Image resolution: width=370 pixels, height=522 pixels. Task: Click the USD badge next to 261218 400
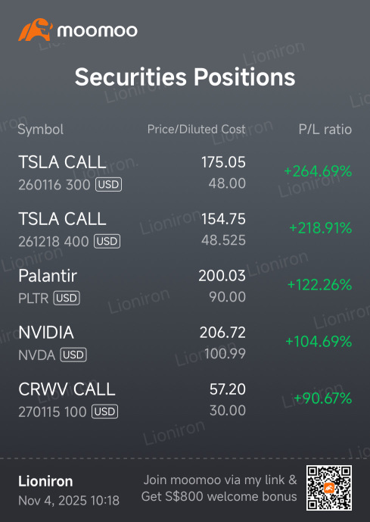[x=107, y=242]
